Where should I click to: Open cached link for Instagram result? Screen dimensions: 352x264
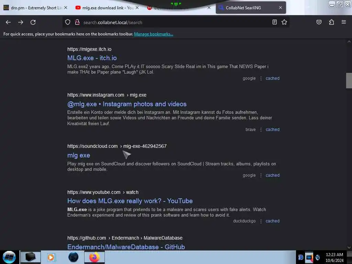tap(273, 130)
